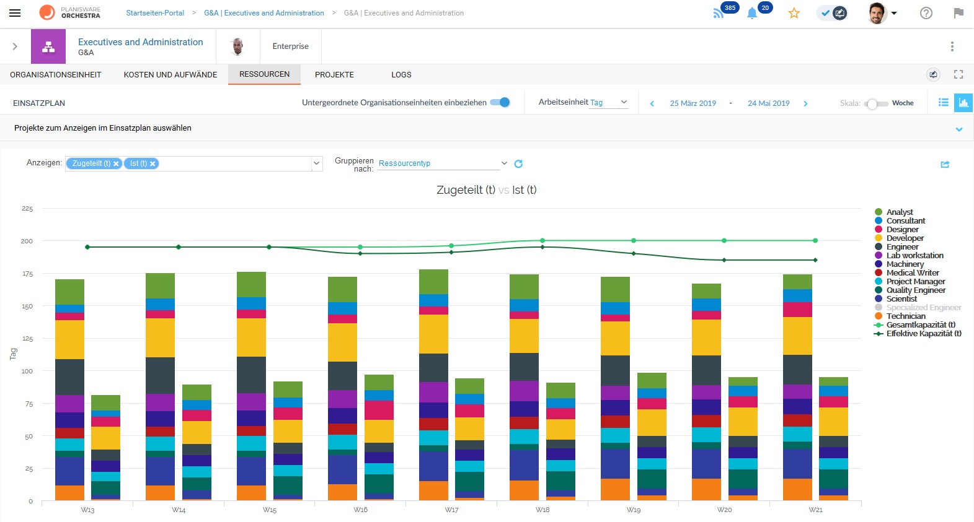The width and height of the screenshot is (974, 522).
Task: Switch to list view icon
Action: tap(943, 103)
